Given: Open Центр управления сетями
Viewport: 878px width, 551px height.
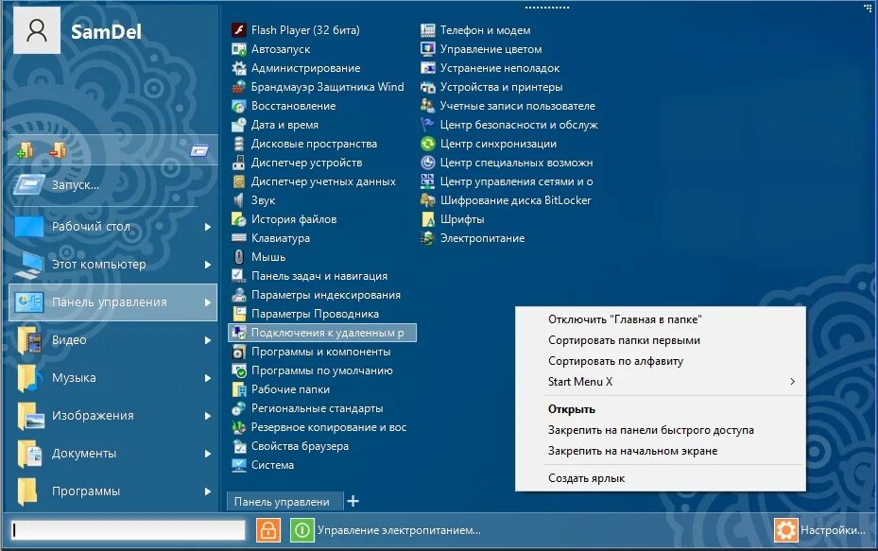Looking at the screenshot, I should tap(507, 181).
